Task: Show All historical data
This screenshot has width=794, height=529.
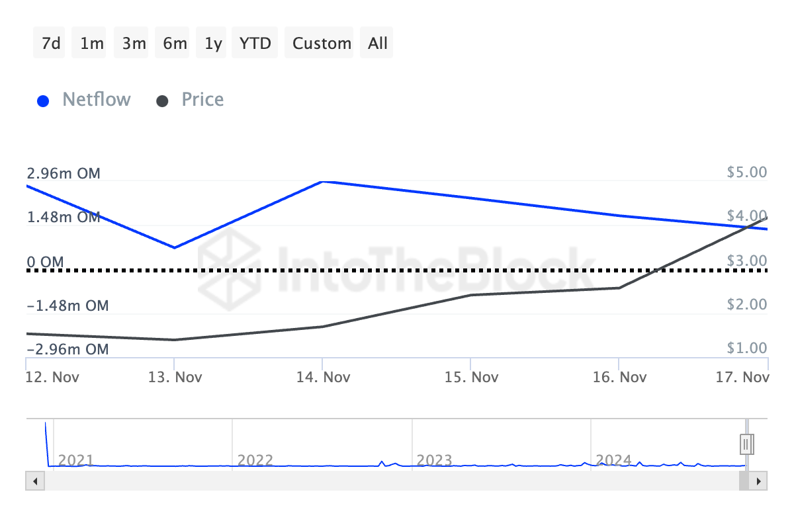Action: (x=378, y=44)
